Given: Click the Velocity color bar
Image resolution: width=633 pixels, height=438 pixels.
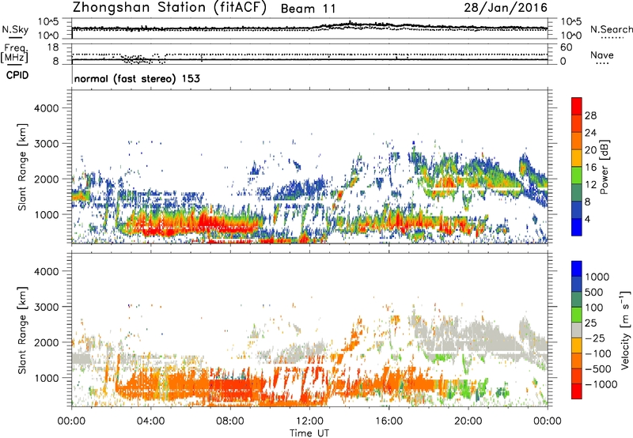Looking at the screenshot, I should [577, 330].
